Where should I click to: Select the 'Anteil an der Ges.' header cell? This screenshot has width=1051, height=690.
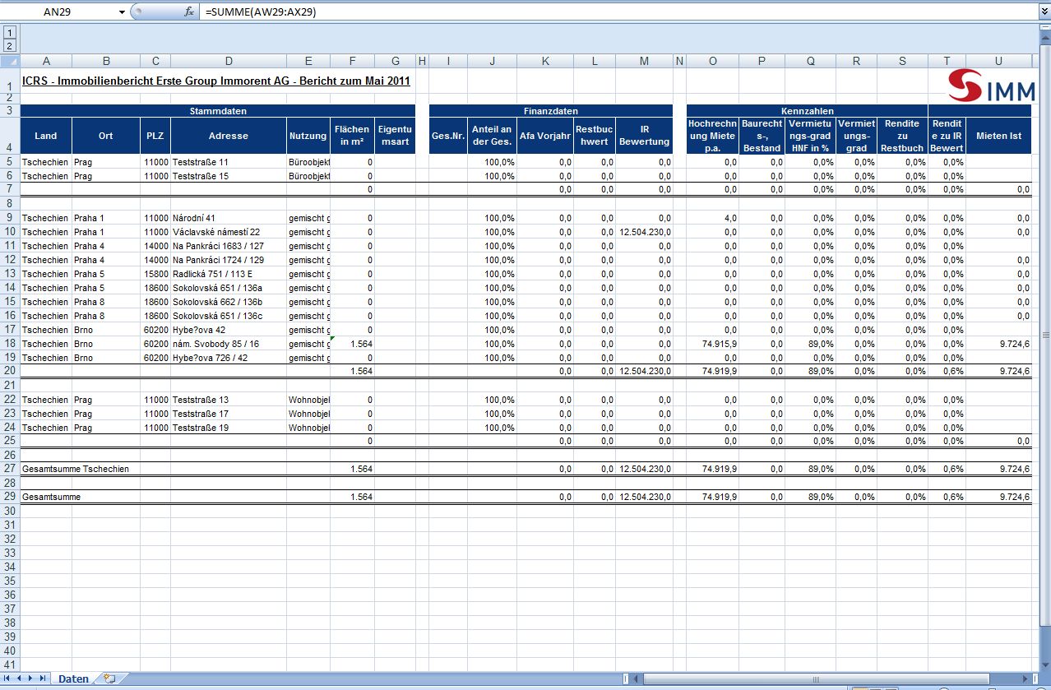[492, 136]
